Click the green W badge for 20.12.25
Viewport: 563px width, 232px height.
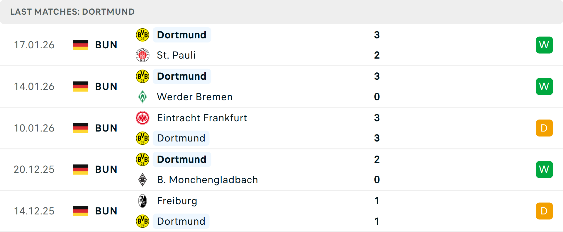click(x=544, y=169)
